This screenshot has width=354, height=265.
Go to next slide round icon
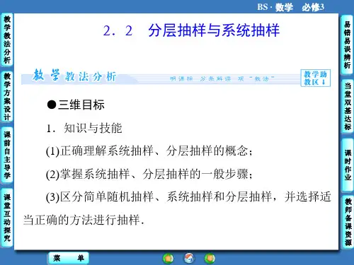[x=210, y=259]
